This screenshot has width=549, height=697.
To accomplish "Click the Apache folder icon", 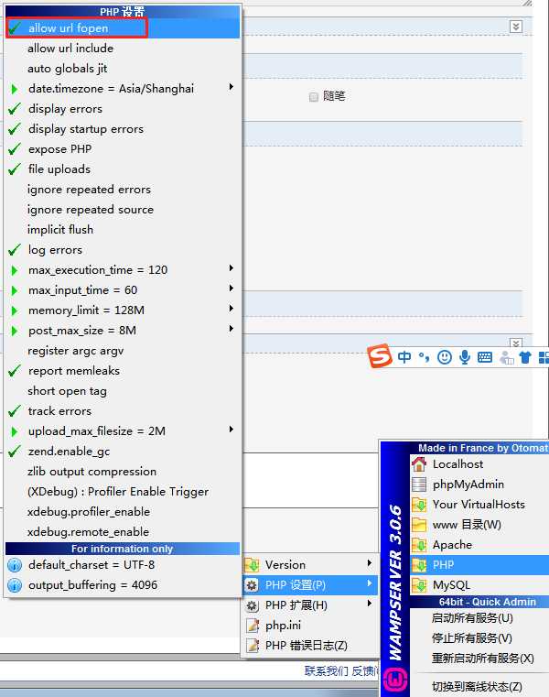I will (419, 545).
